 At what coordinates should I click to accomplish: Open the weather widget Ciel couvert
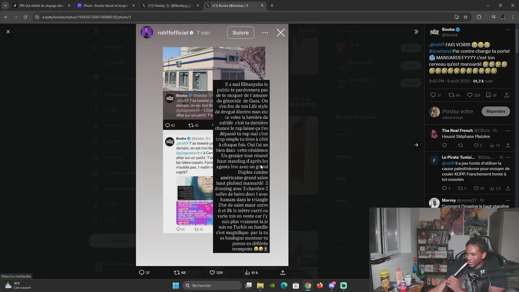(x=17, y=286)
